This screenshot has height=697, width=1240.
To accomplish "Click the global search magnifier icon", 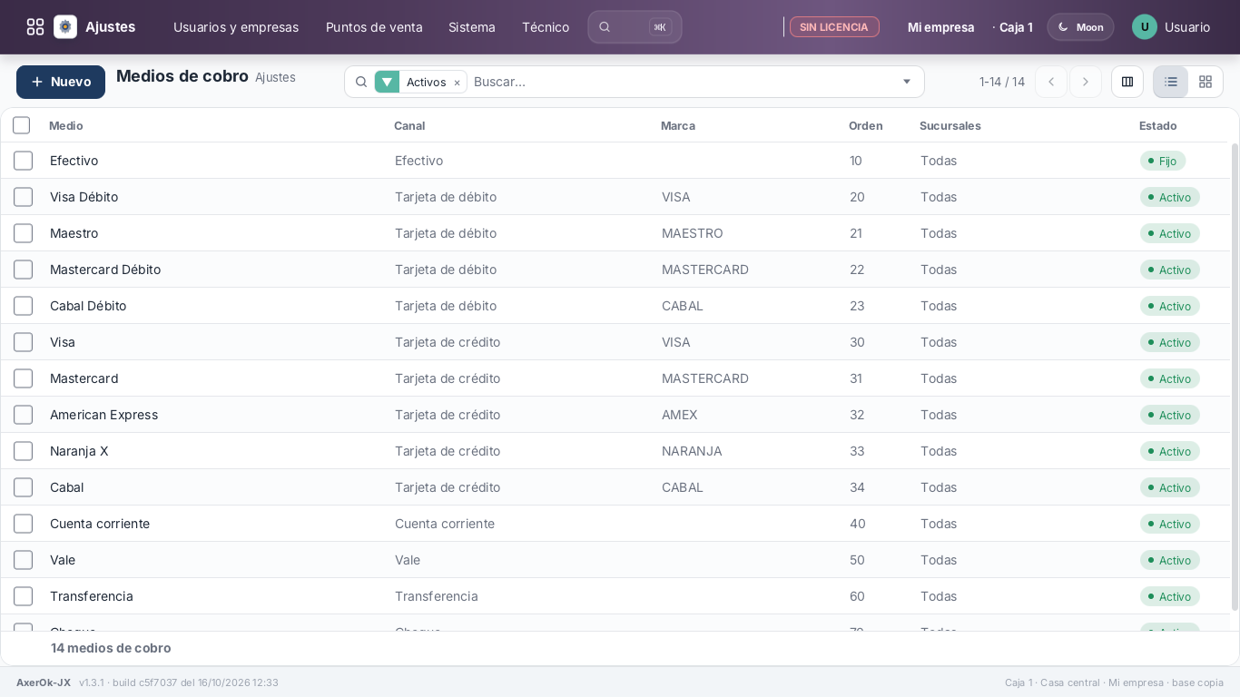I will (605, 27).
